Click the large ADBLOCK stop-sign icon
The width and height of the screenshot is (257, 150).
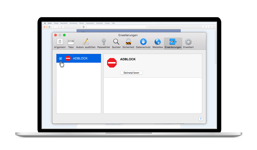pos(112,63)
